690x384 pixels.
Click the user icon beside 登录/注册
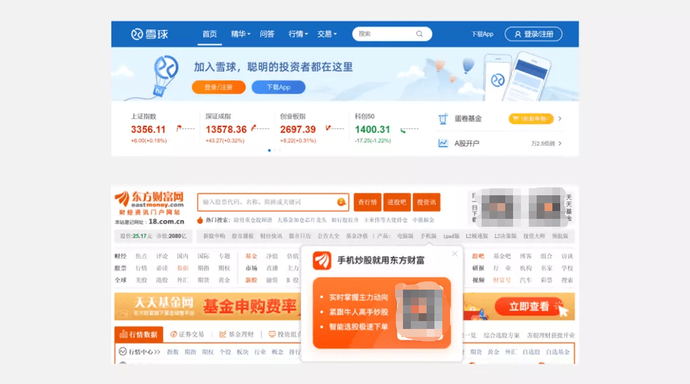click(518, 34)
